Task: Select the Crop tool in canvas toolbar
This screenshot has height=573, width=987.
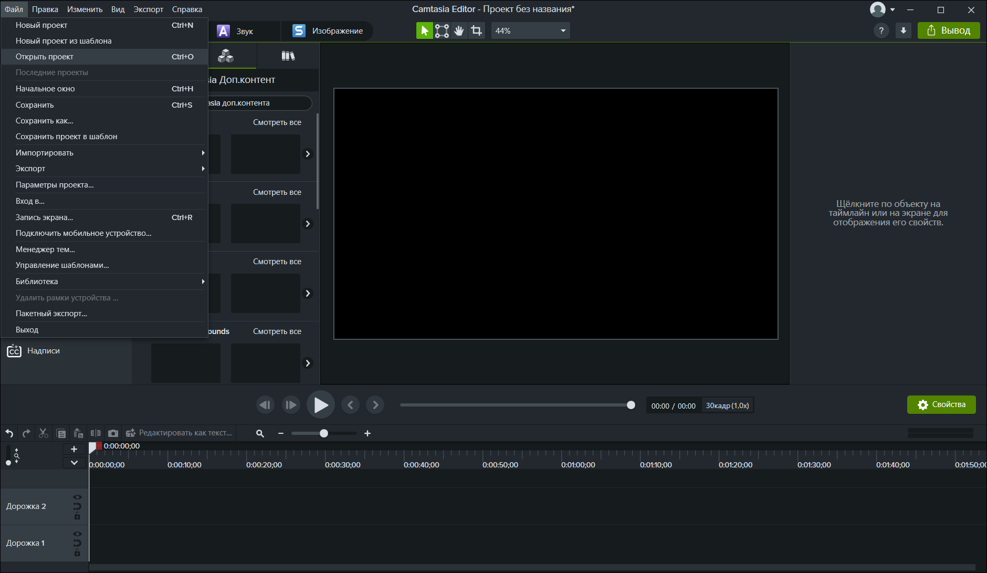Action: [x=476, y=31]
